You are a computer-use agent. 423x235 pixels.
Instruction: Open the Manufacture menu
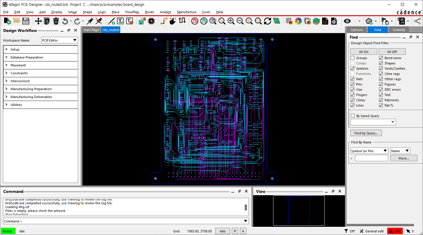pos(187,12)
